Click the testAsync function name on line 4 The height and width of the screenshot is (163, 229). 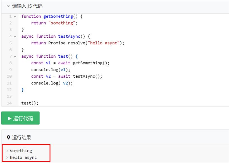(69, 36)
